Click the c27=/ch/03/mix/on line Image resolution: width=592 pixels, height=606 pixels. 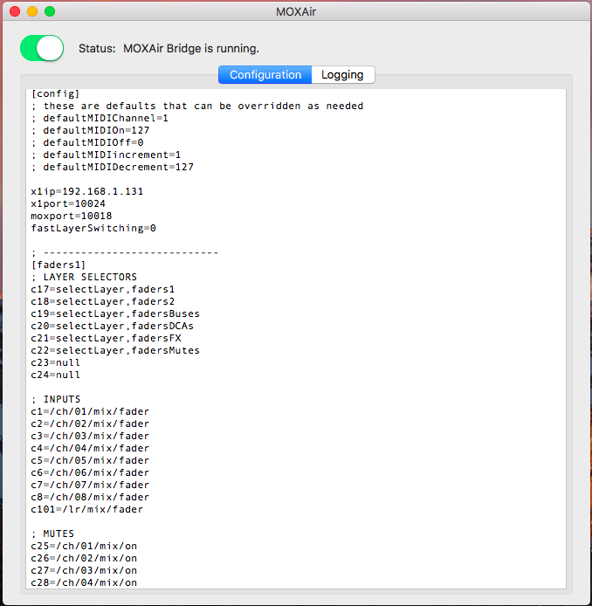pos(84,570)
